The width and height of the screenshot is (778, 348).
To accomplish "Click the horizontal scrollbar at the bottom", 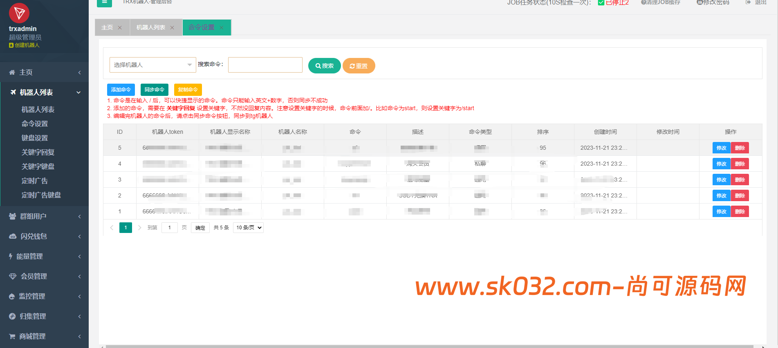I will click(x=429, y=346).
